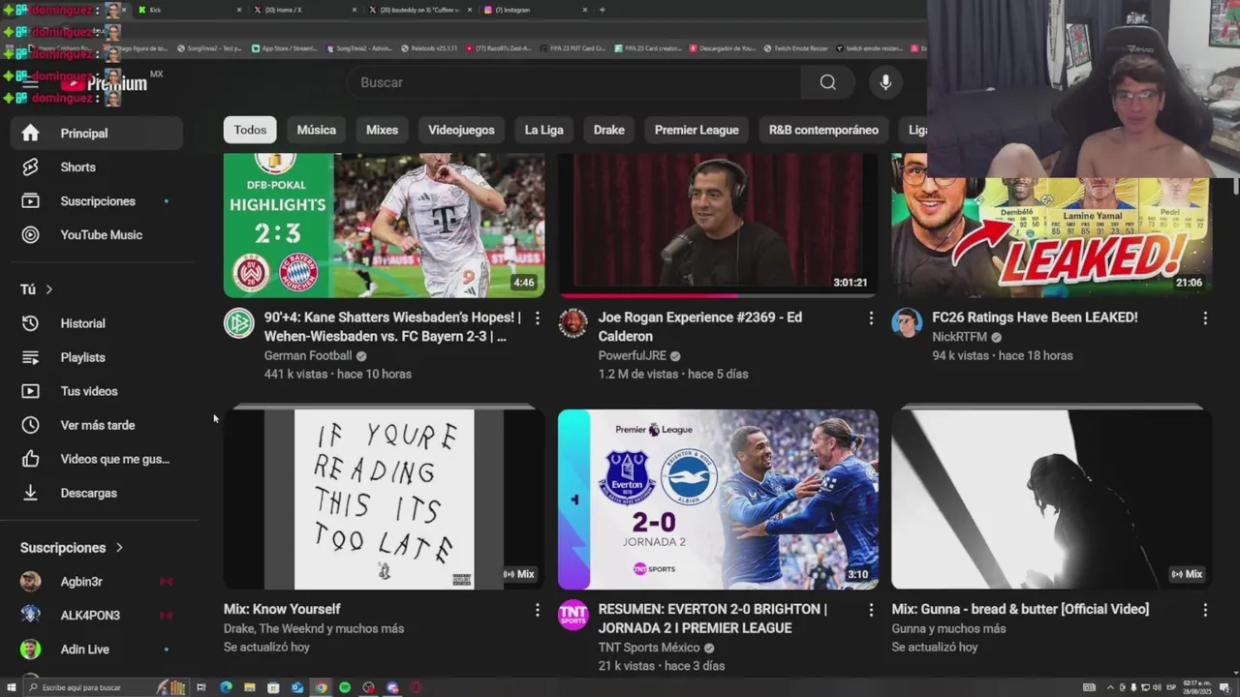This screenshot has height=697, width=1240.
Task: Open options menu for Joe Rogan video
Action: (871, 318)
